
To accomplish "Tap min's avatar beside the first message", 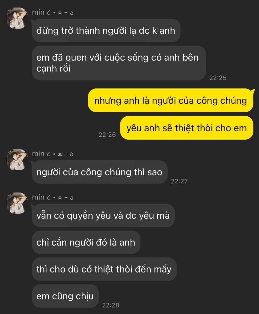I will 17,18.
